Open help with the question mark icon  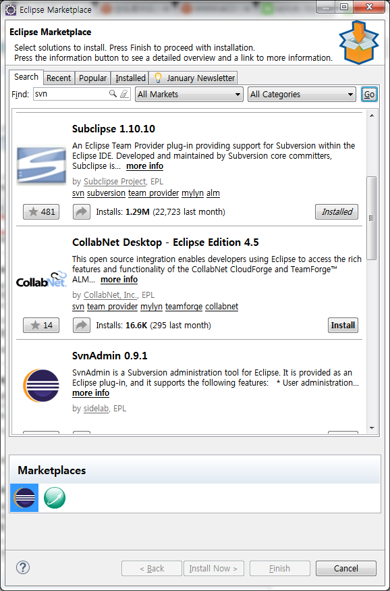(x=23, y=567)
